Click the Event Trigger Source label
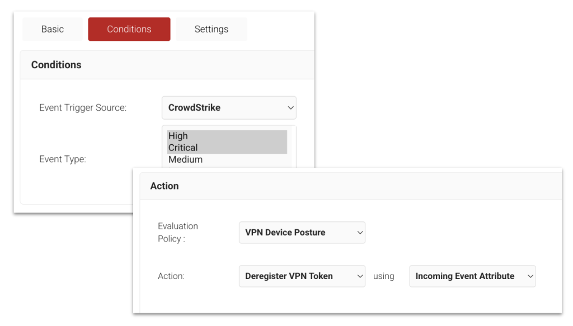The width and height of the screenshot is (573, 326). 83,108
